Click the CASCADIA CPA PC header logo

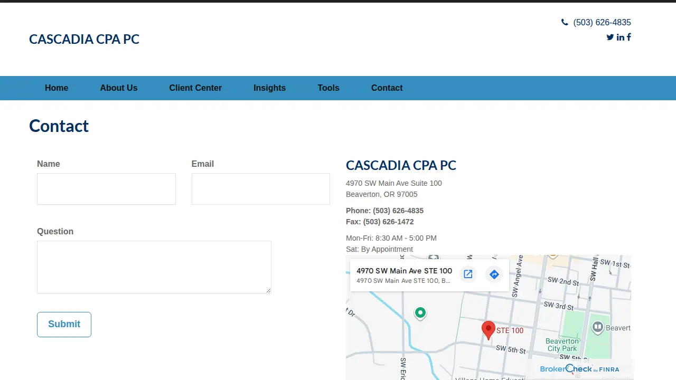(84, 39)
